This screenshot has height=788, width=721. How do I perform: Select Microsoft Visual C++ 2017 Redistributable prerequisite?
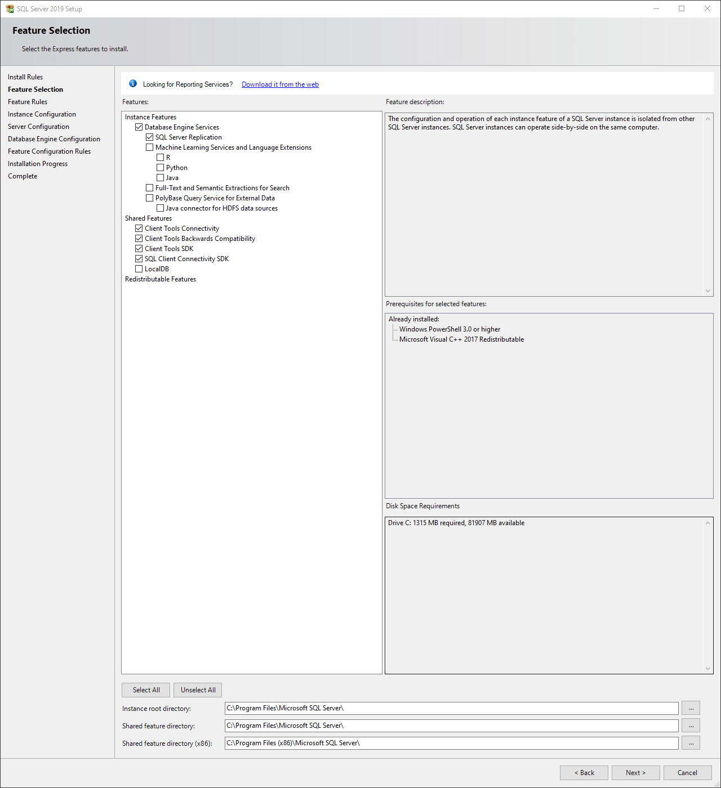[x=461, y=339]
